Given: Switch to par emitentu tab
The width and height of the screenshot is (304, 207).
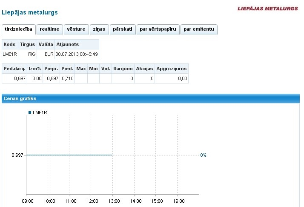Looking at the screenshot, I should [x=199, y=29].
